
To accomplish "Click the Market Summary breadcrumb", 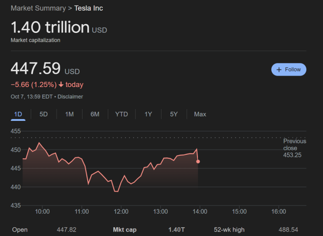I will (x=38, y=8).
